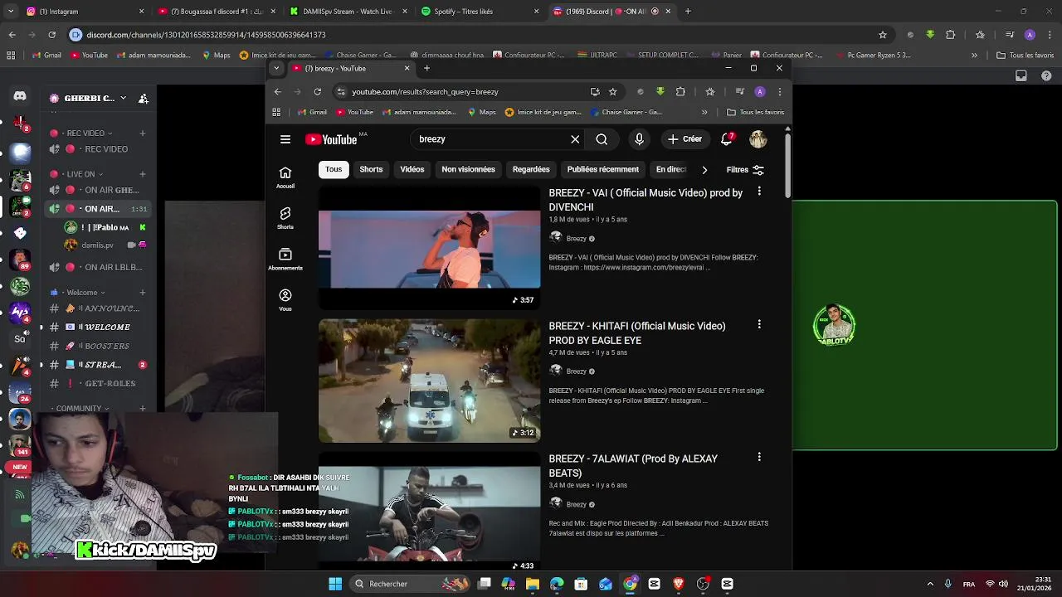Open more options for BREEZY - VAI video
The height and width of the screenshot is (597, 1062).
pyautogui.click(x=759, y=192)
